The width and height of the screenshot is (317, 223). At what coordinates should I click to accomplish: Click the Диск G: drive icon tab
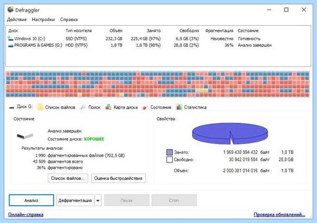pyautogui.click(x=12, y=108)
